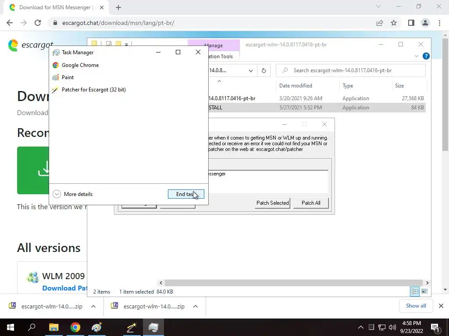Select the 14.0.8117.0416-pt-br application file
This screenshot has width=449, height=336.
[317, 98]
